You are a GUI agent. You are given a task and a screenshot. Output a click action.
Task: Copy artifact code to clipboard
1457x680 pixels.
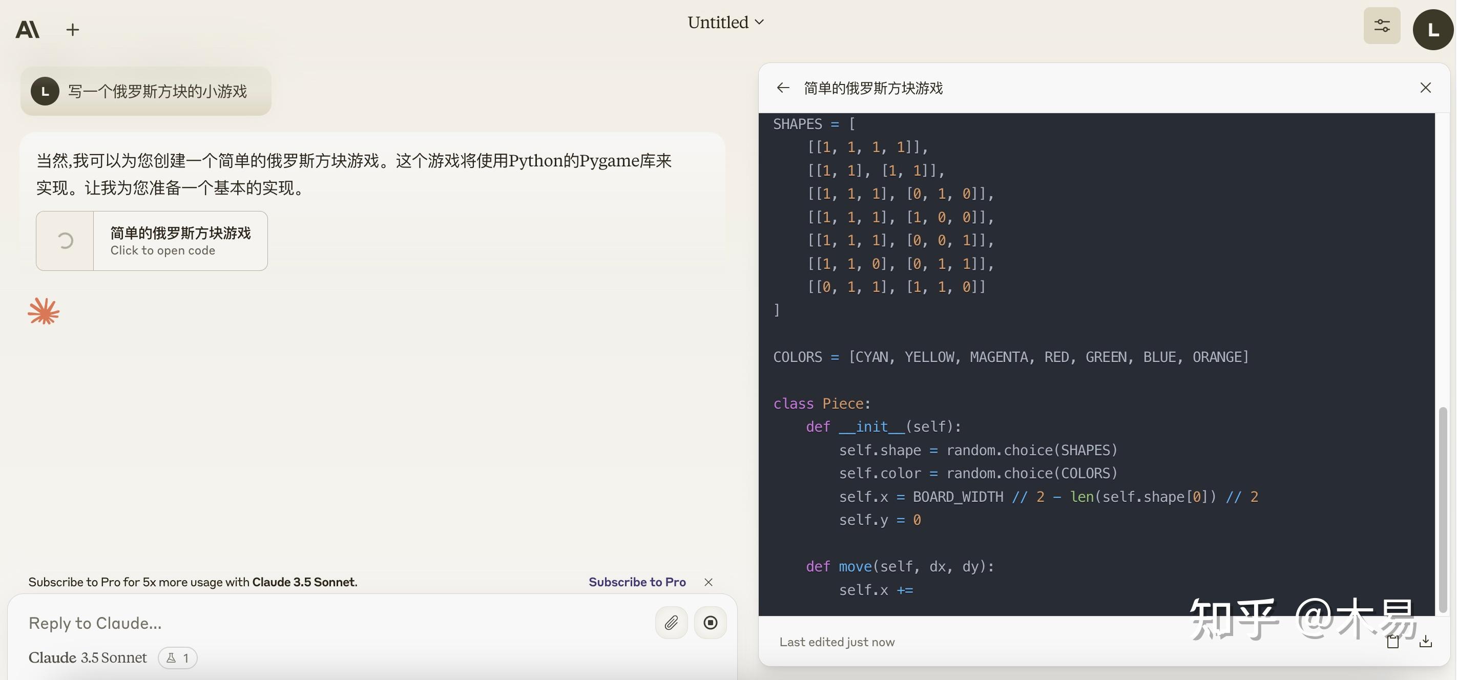pyautogui.click(x=1392, y=641)
